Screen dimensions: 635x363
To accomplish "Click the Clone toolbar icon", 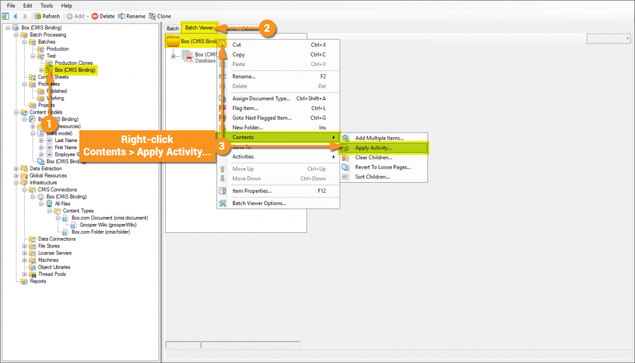I will coord(152,16).
